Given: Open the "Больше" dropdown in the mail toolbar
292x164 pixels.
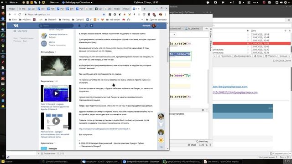Looking at the screenshot, I should 284,56.
